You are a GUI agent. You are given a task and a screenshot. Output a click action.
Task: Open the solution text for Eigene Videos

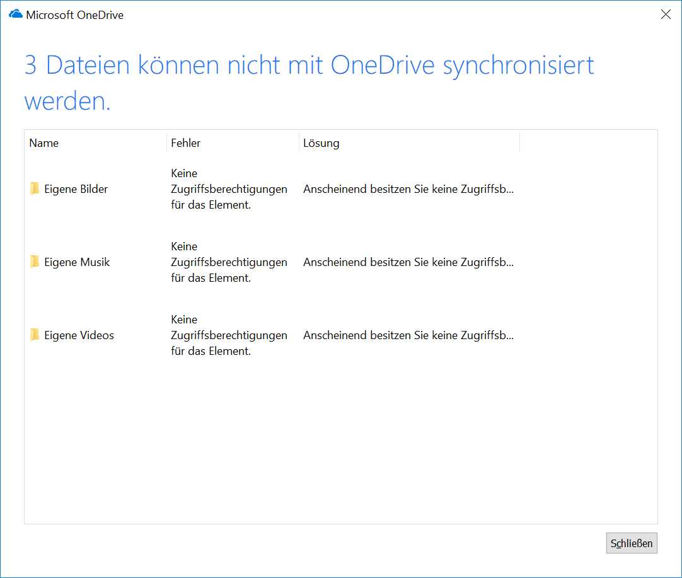pyautogui.click(x=408, y=335)
